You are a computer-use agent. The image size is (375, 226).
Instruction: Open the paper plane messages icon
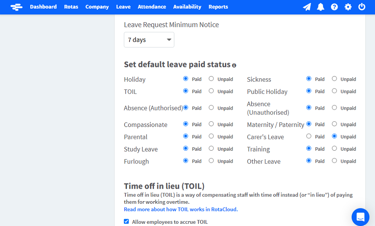click(307, 7)
